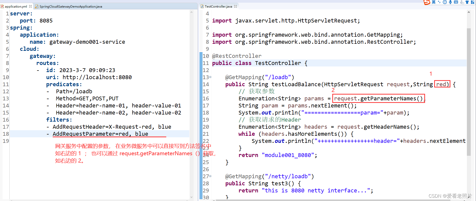Click 'gateway:' key in yml
Image resolution: width=476 pixels, height=201 pixels.
43,56
